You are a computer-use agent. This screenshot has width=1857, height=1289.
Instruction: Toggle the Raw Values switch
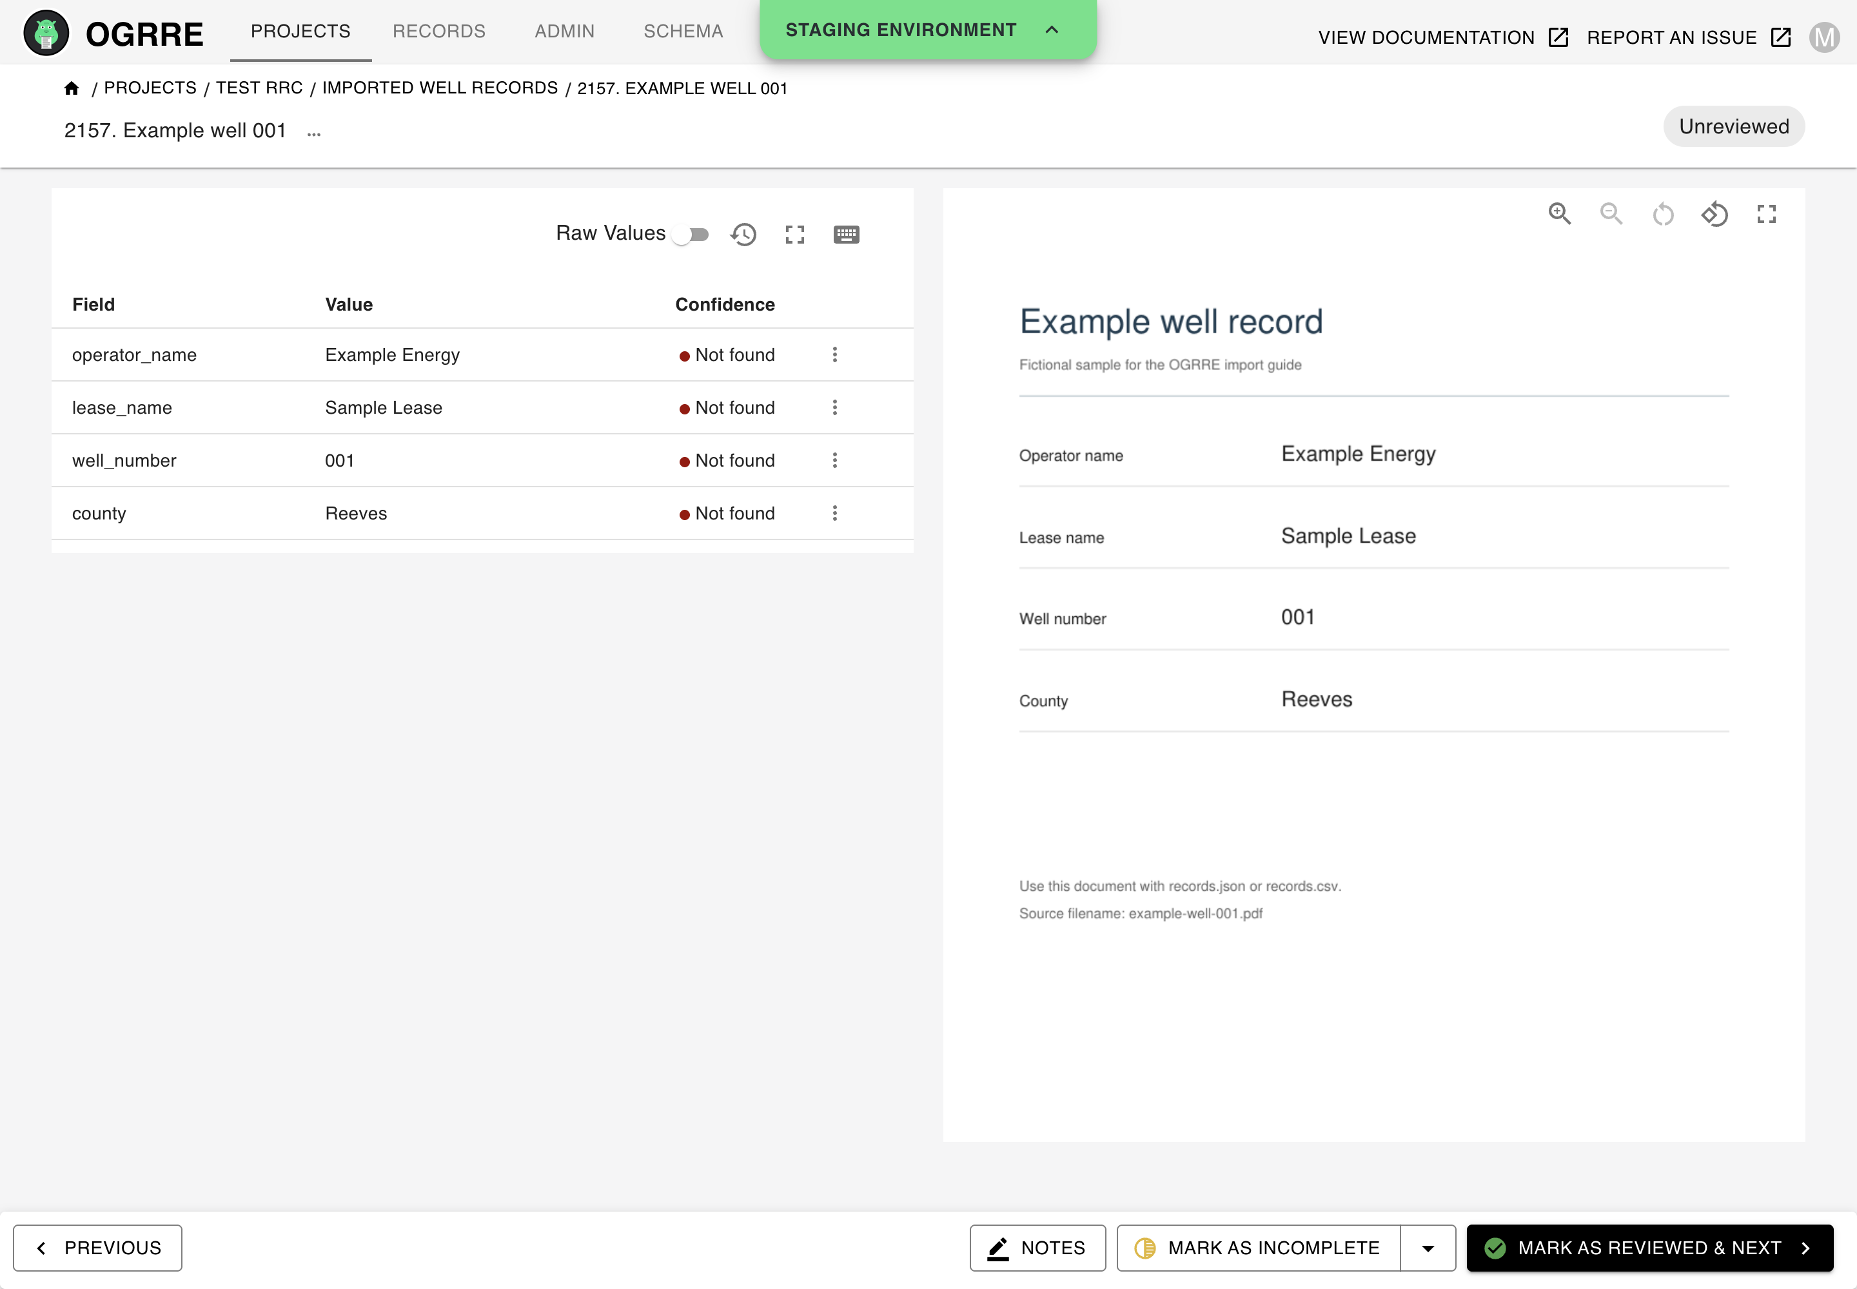pyautogui.click(x=693, y=234)
